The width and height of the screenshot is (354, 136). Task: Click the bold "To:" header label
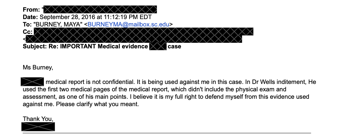pyautogui.click(x=27, y=24)
